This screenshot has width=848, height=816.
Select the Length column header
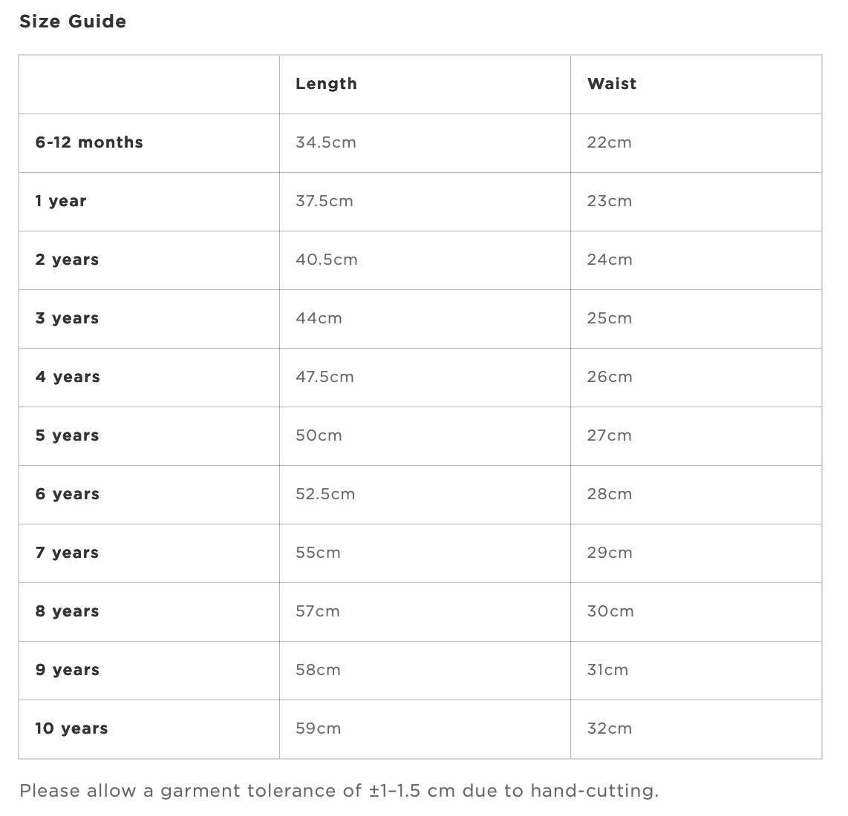[x=326, y=84]
